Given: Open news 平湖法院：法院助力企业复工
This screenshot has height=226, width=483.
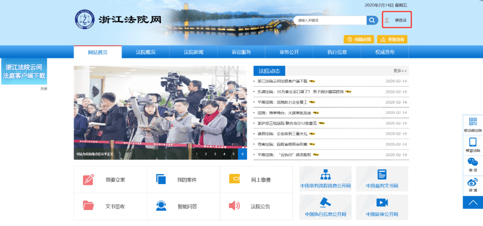Looking at the screenshot, I should point(283,102).
